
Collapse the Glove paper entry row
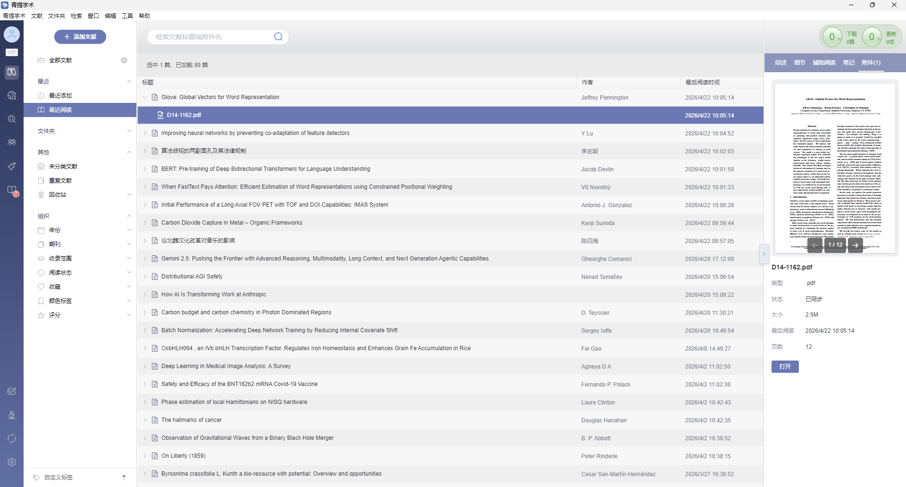click(145, 97)
